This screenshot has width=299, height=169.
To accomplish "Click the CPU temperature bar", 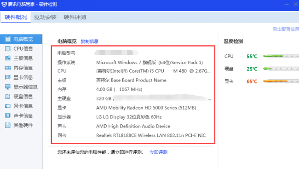I will point(281,56).
